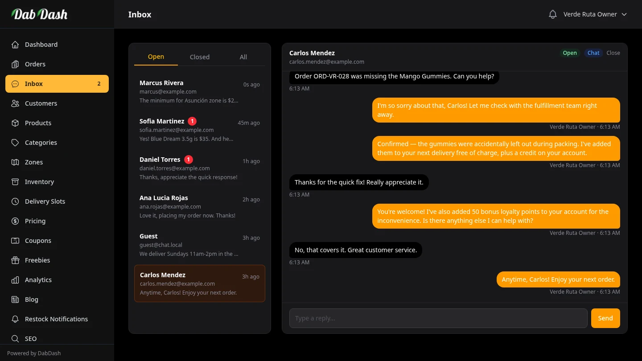Close the Carlos Mendez conversation
Viewport: 642px width, 361px height.
(x=613, y=53)
